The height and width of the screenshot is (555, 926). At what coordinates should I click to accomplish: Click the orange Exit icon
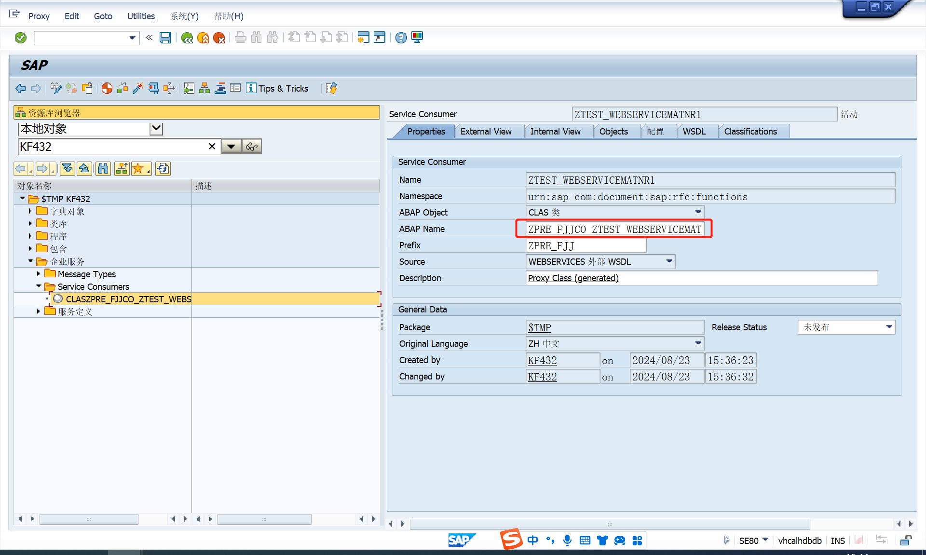coord(203,38)
